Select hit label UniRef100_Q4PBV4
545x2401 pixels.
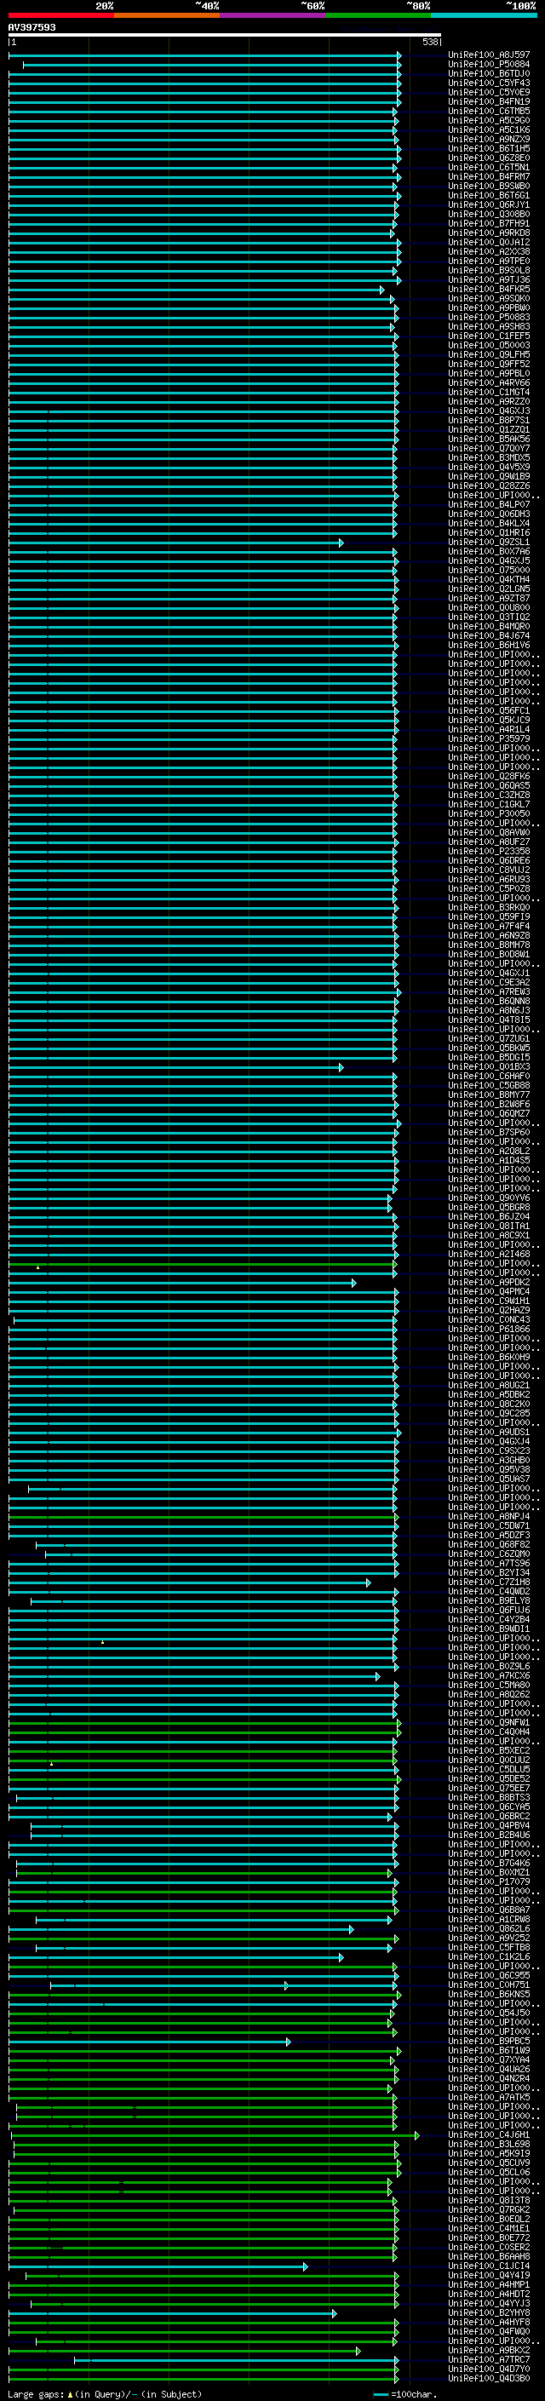tap(488, 1825)
